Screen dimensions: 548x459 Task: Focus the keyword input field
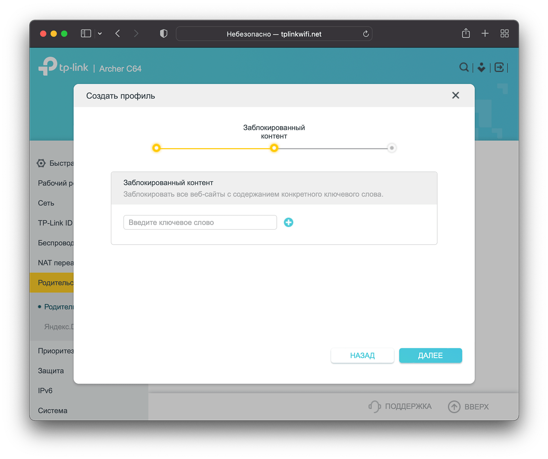click(x=200, y=222)
